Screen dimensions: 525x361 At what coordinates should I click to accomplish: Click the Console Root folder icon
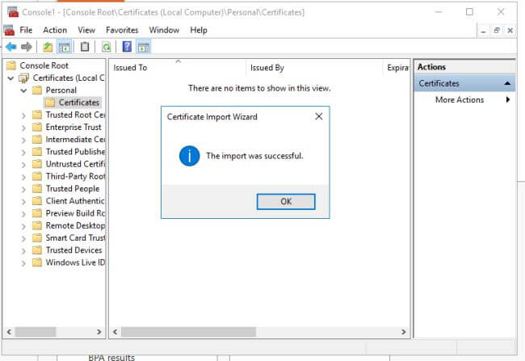click(11, 65)
